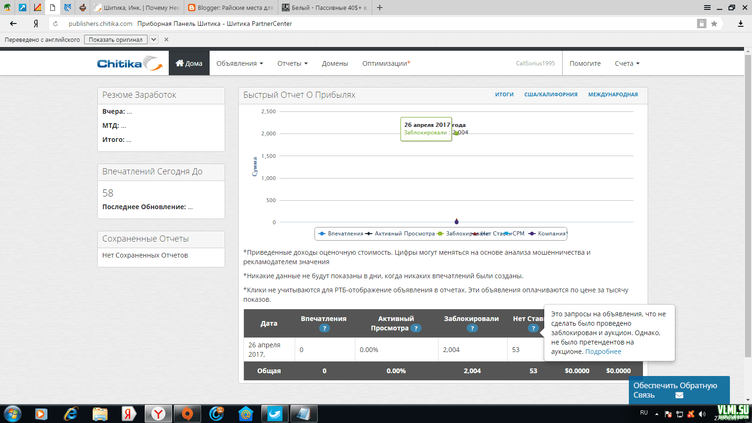Click the page vertical scrollbar
752x423 pixels.
click(748, 207)
